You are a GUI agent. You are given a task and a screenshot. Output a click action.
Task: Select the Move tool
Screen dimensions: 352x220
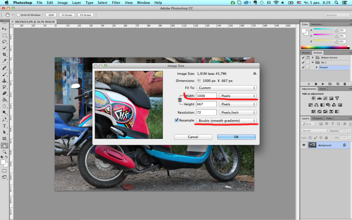click(x=4, y=29)
